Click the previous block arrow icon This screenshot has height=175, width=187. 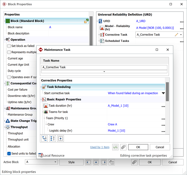click(x=89, y=162)
